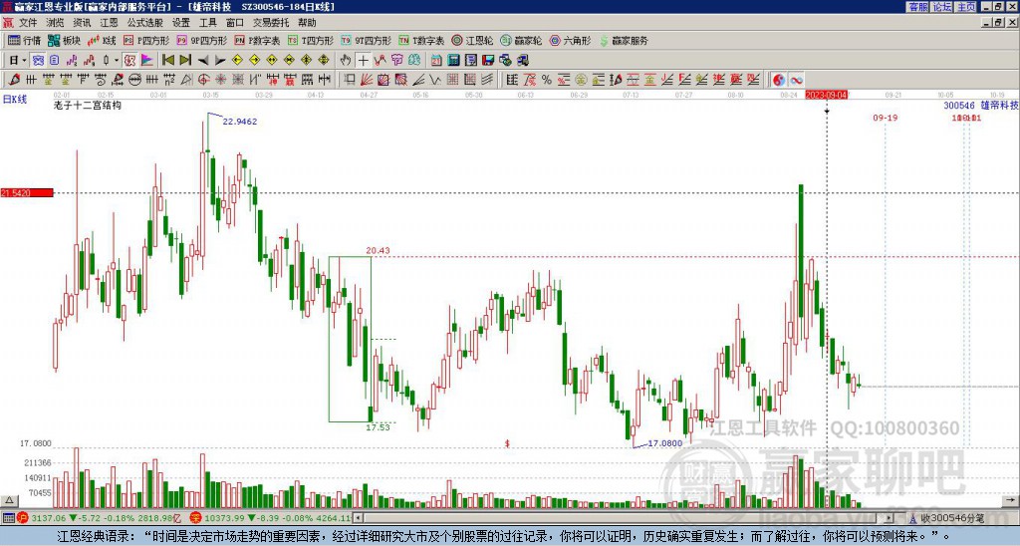Step chart left with black arrow
Image resolution: width=1020 pixels, height=546 pixels.
[x=203, y=61]
